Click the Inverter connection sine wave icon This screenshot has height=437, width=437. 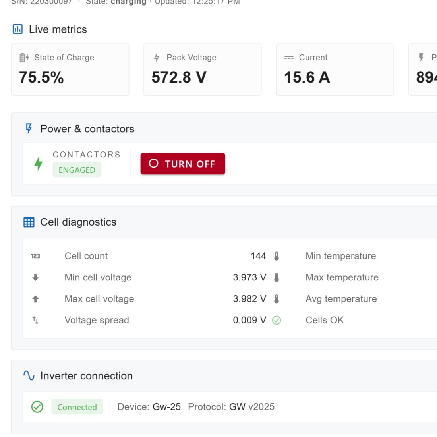click(29, 376)
